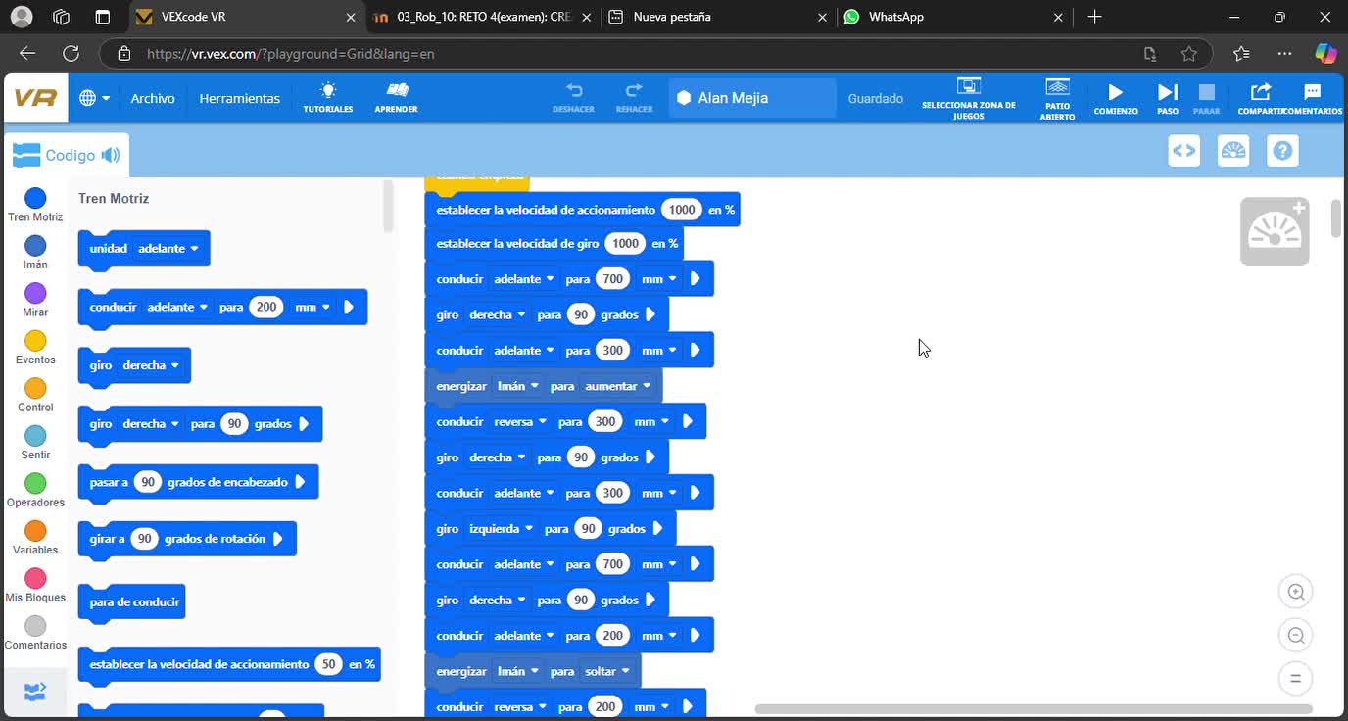Click Seleccionar Zona de Juegos
Screen dimensions: 1348x721
coord(968,98)
